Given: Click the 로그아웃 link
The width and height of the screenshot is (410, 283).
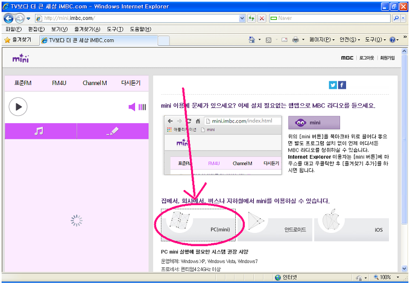Looking at the screenshot, I should 367,58.
